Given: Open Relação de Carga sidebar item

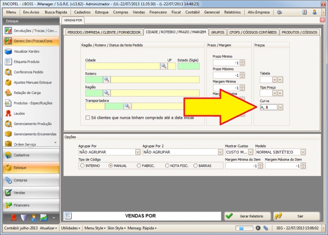Looking at the screenshot, I should coord(27,93).
